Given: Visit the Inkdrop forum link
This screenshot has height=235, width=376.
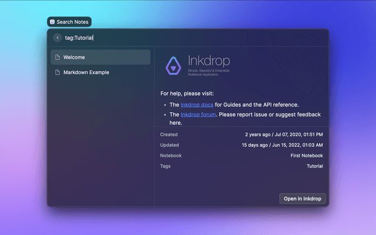Looking at the screenshot, I should click(199, 115).
